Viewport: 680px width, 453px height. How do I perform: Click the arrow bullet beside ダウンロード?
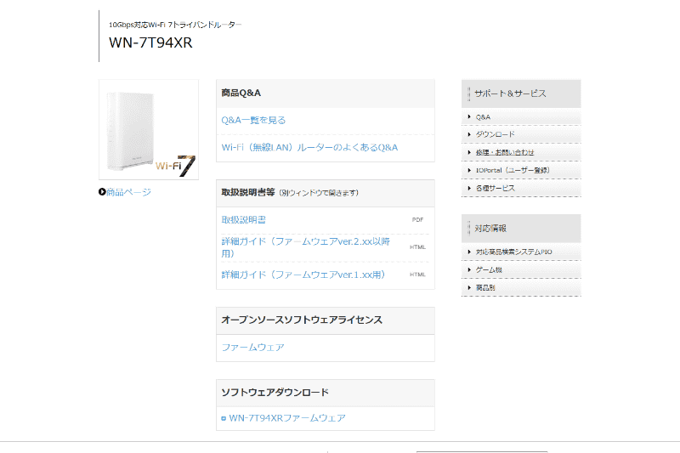click(x=469, y=134)
